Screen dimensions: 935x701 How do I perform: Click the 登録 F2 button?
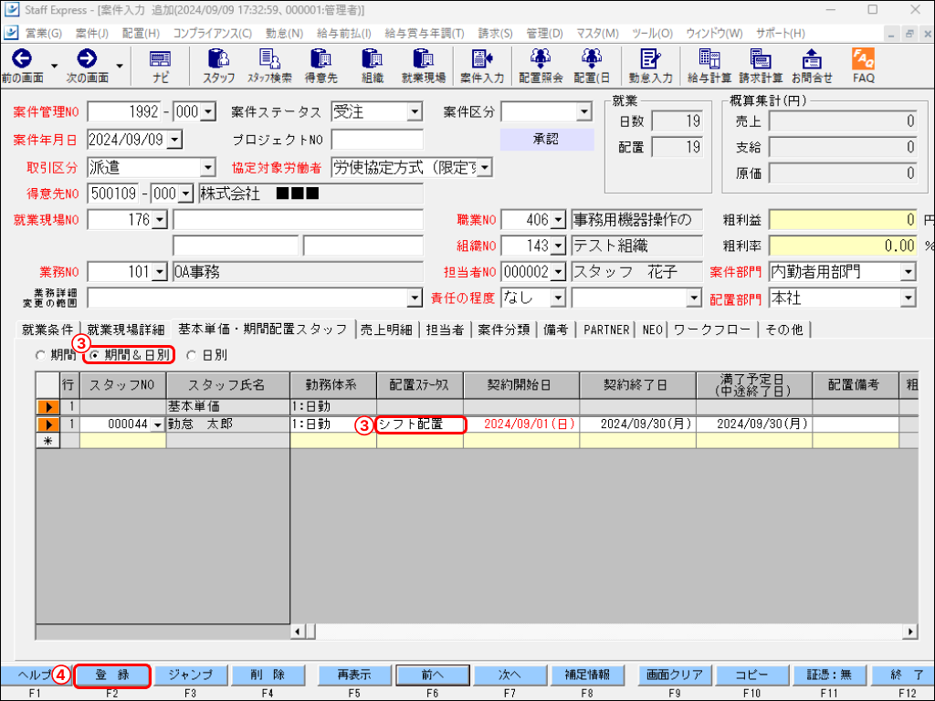[112, 675]
